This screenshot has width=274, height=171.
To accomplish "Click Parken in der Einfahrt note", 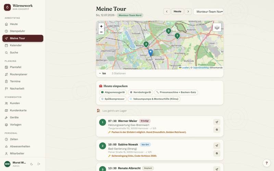I will (x=149, y=132).
